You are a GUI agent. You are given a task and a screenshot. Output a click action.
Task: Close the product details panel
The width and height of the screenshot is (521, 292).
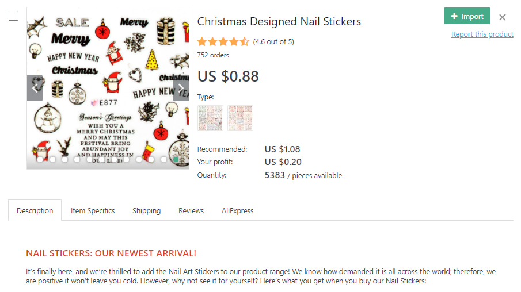point(503,17)
